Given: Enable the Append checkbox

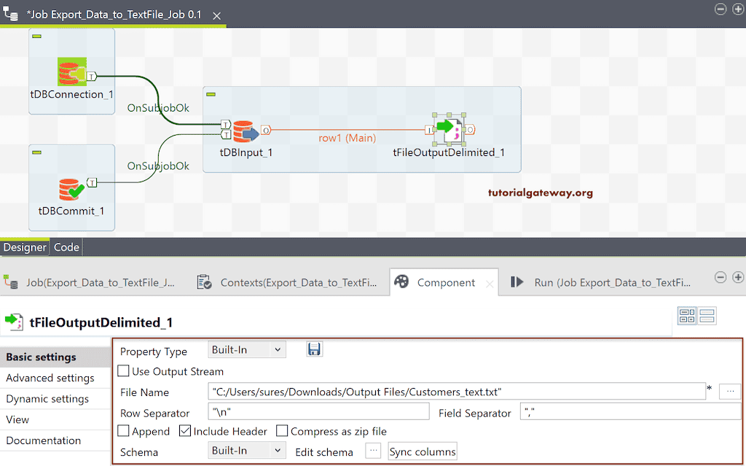Looking at the screenshot, I should pyautogui.click(x=123, y=431).
